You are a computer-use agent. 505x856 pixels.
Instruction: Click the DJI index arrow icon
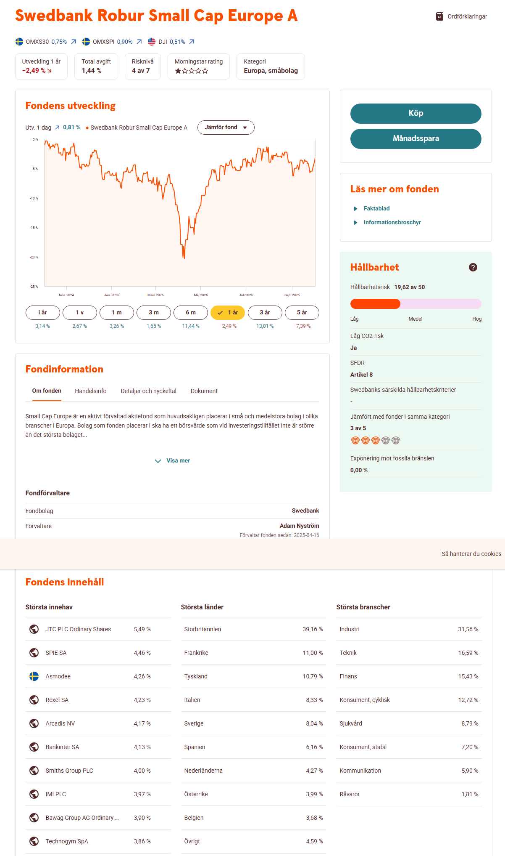(192, 42)
